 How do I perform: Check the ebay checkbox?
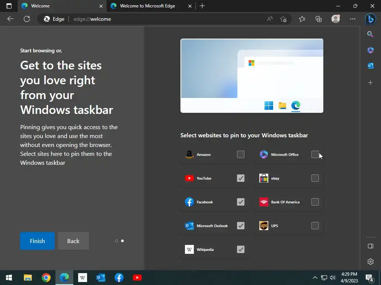pyautogui.click(x=315, y=178)
